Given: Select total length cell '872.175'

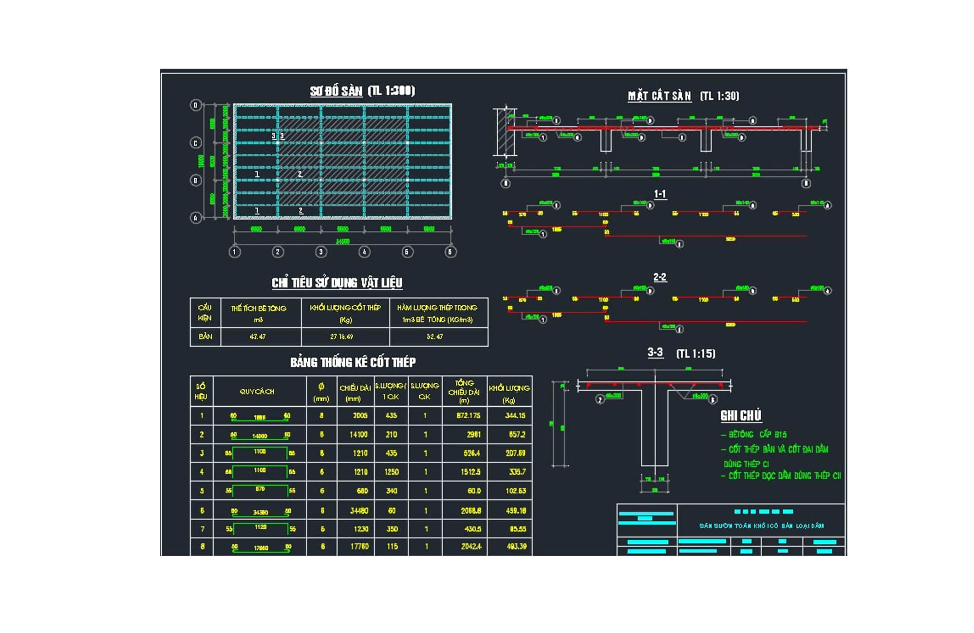Looking at the screenshot, I should coord(468,416).
